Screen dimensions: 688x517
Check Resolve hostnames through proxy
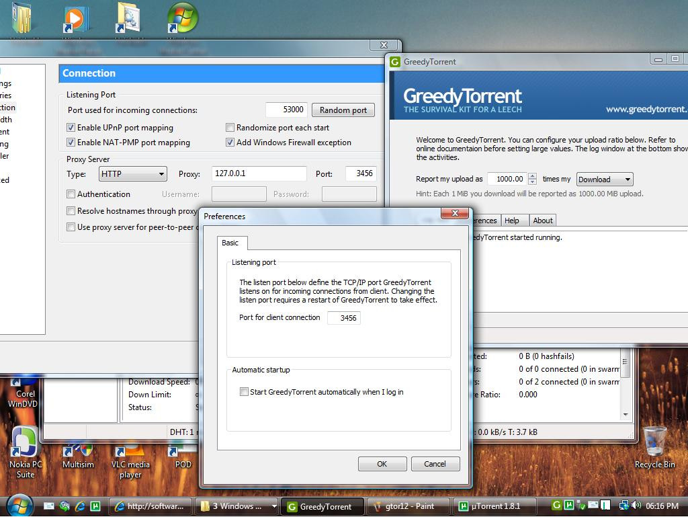pos(71,210)
